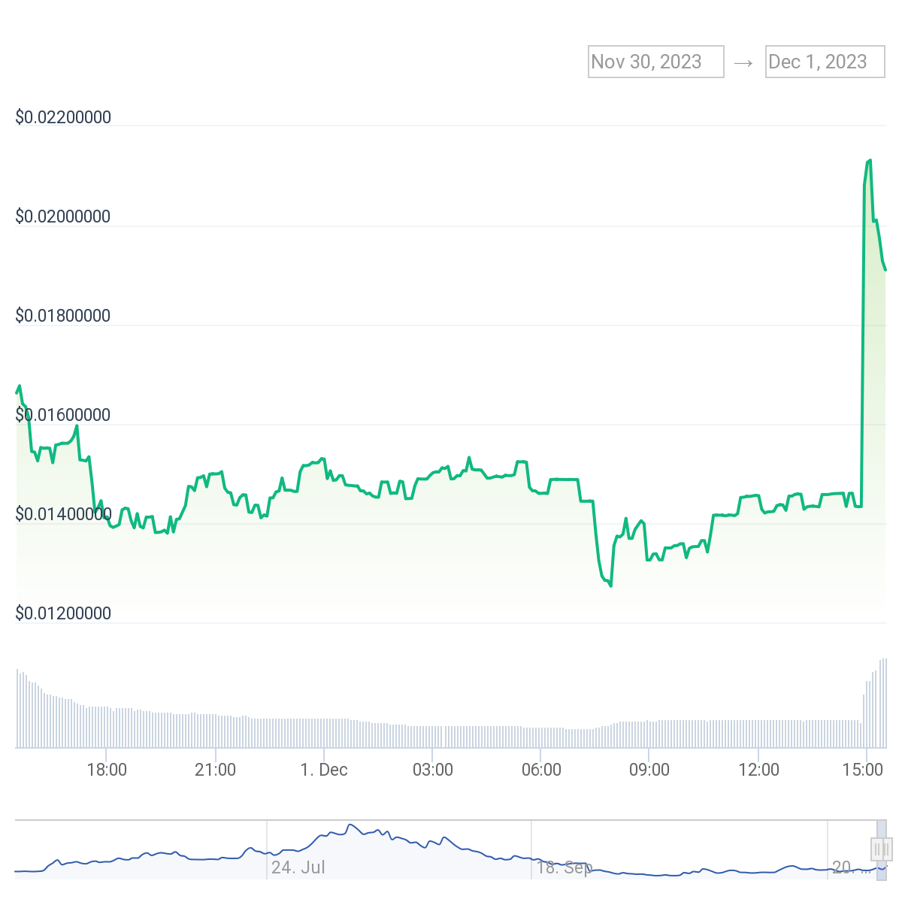The width and height of the screenshot is (902, 902).
Task: Click the 12:00 time axis label
Action: click(758, 770)
